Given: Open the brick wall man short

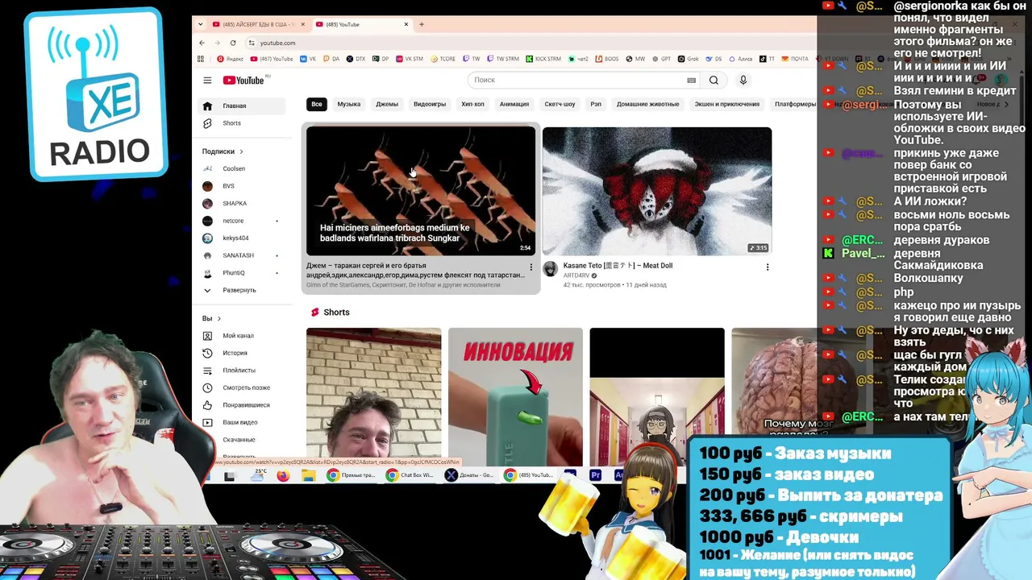Looking at the screenshot, I should (x=373, y=396).
